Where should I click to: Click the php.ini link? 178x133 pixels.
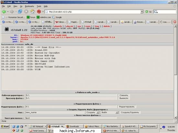tap(70, 26)
